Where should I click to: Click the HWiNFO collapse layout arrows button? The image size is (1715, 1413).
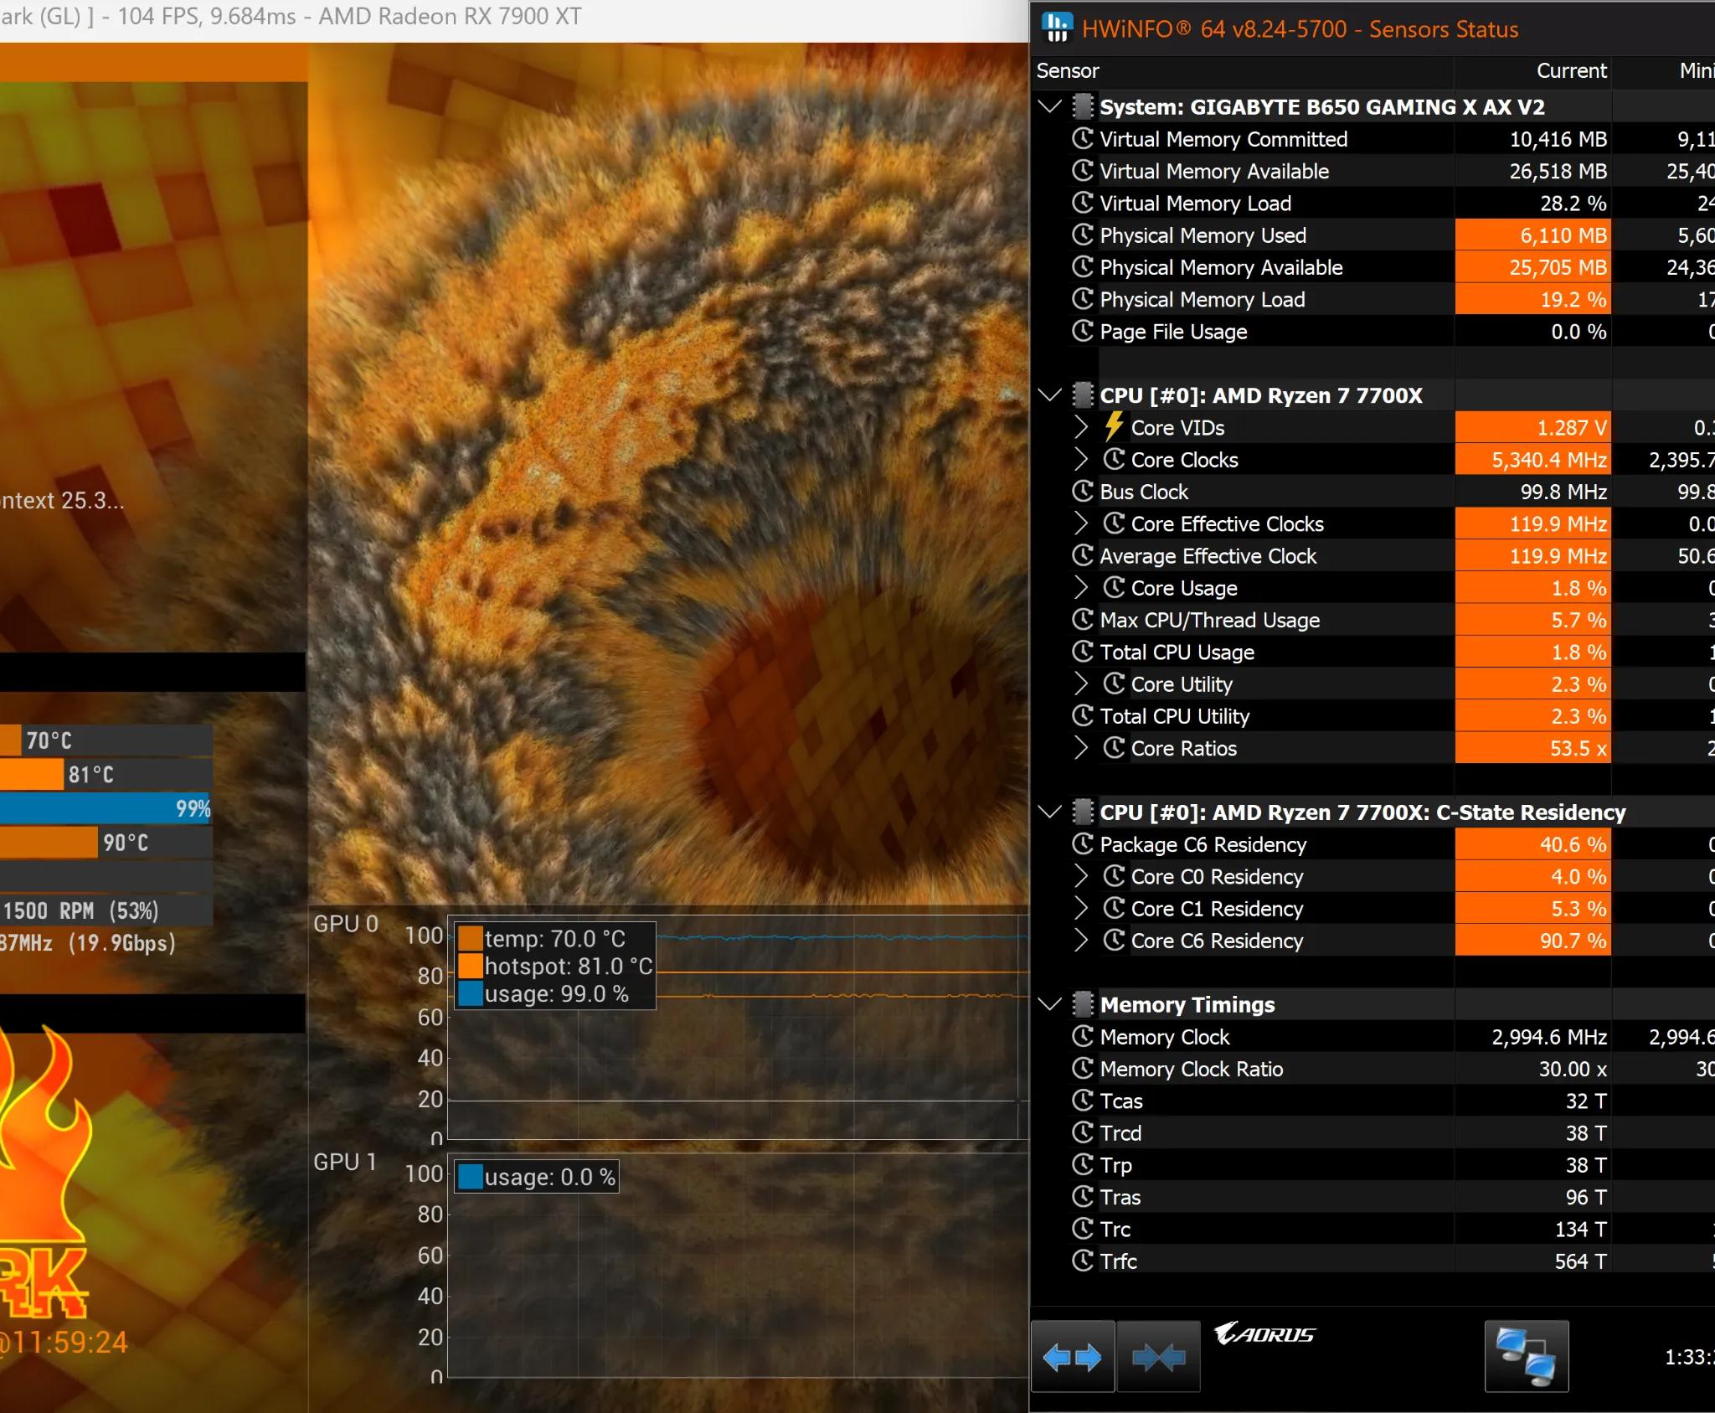click(1158, 1357)
